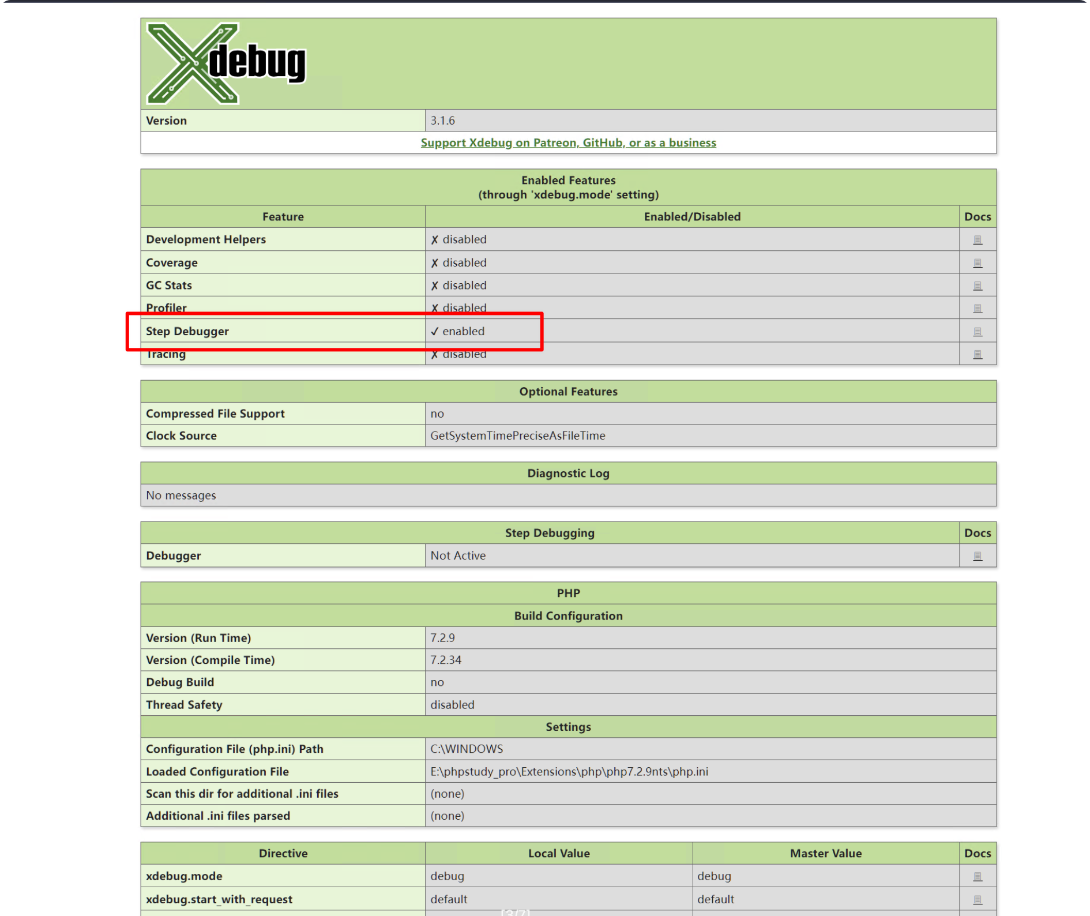The image size is (1090, 916).
Task: Open docs icon for Step Debugger
Action: pyautogui.click(x=977, y=331)
